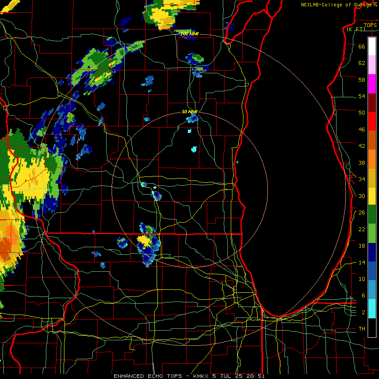Select the bright red legend swatch
Image resolution: width=379 pixels, height=379 pixels.
(372, 121)
